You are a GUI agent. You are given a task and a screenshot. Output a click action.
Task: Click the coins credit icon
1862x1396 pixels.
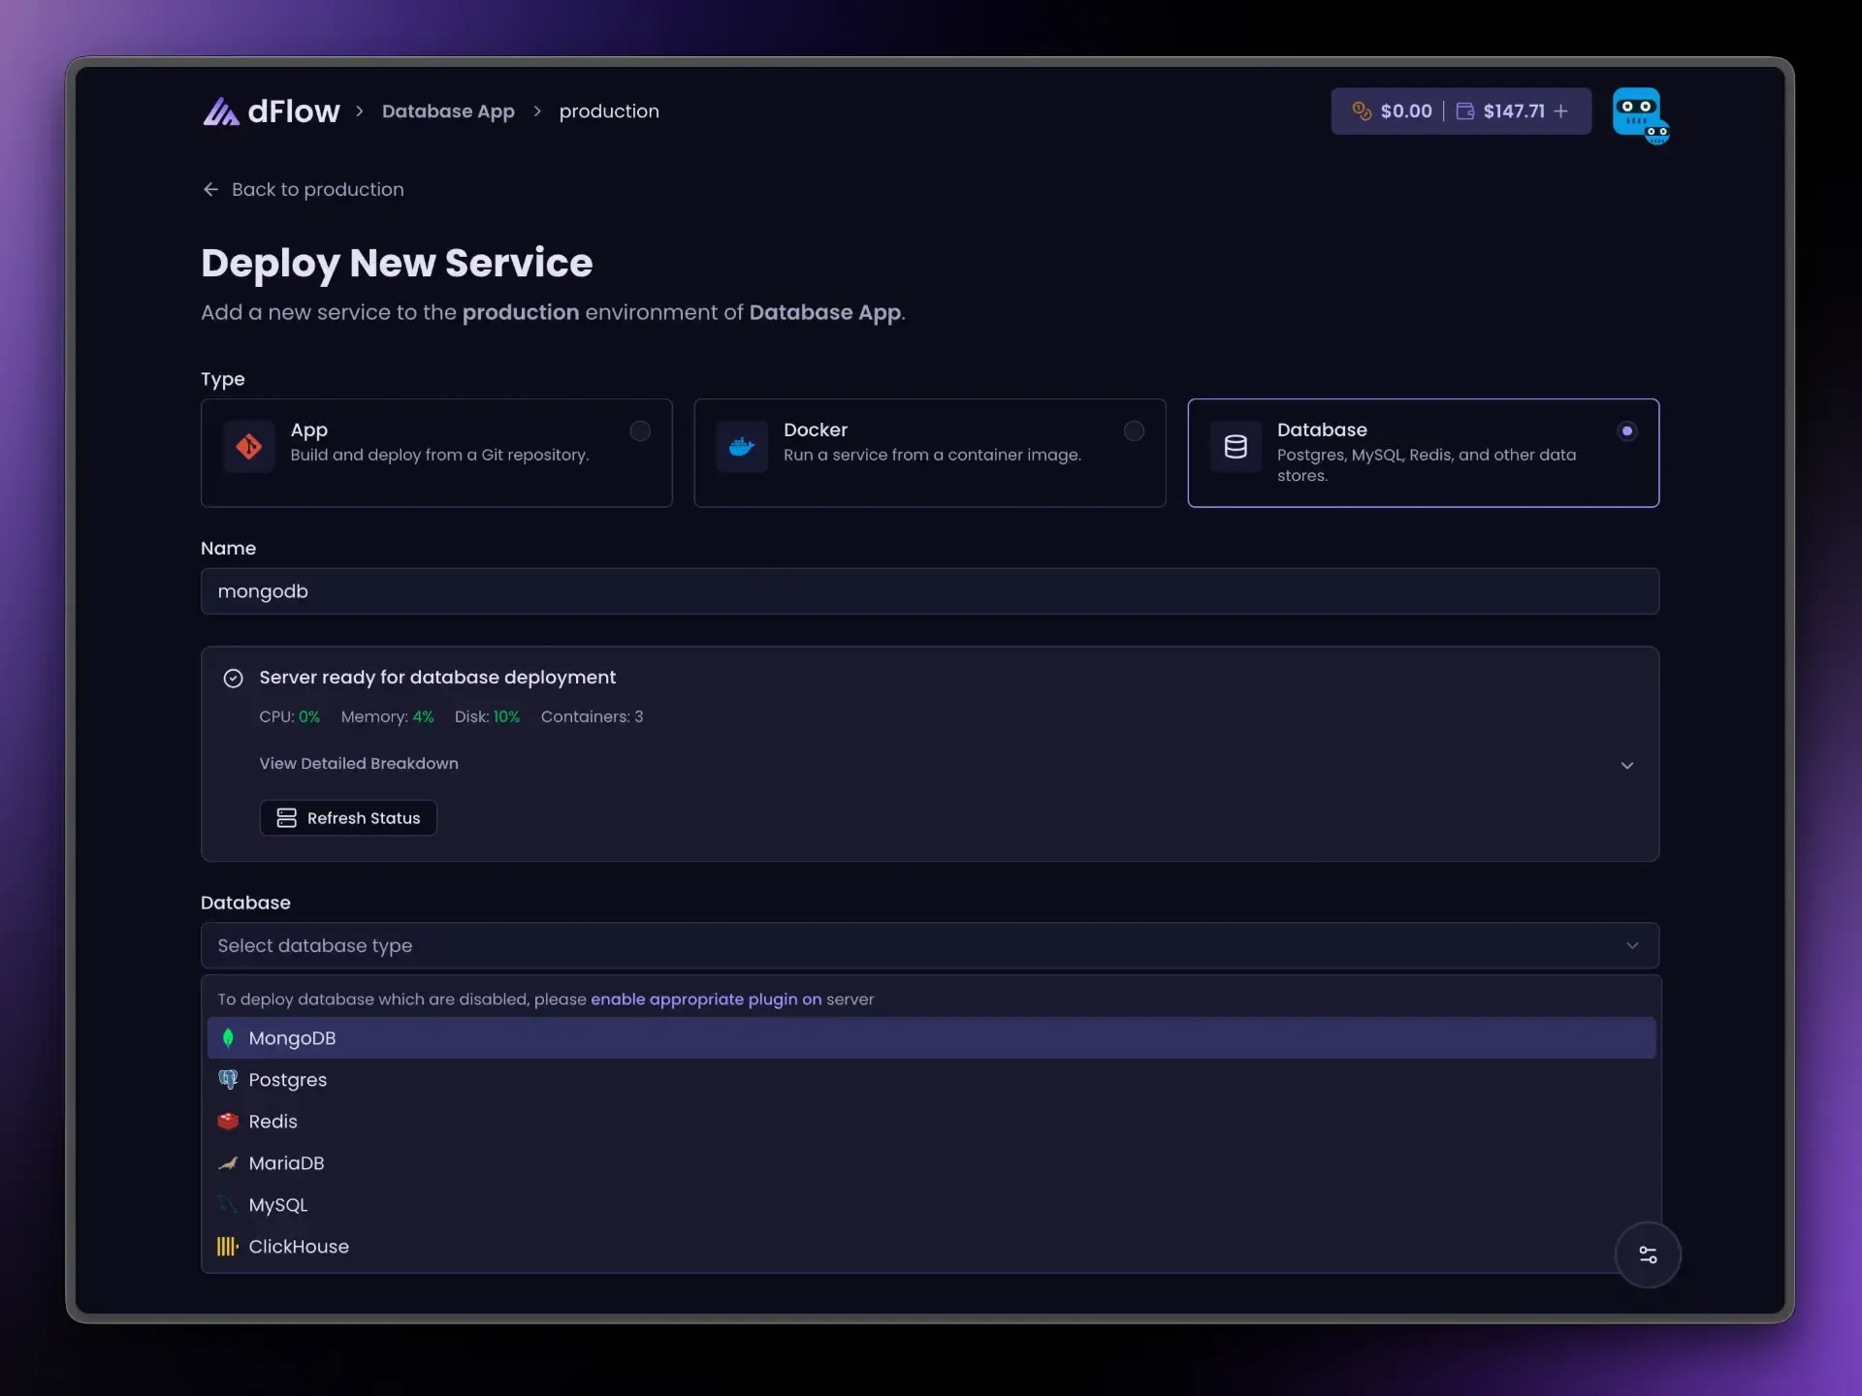coord(1362,111)
